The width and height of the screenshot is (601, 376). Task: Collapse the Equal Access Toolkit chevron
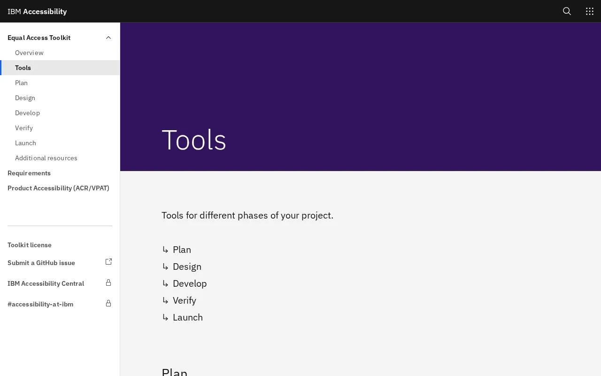click(x=108, y=38)
